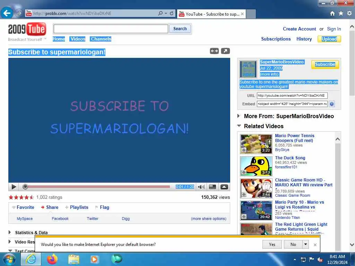Click the address bar search magnifier icon
This screenshot has width=355, height=266.
coord(160,14)
